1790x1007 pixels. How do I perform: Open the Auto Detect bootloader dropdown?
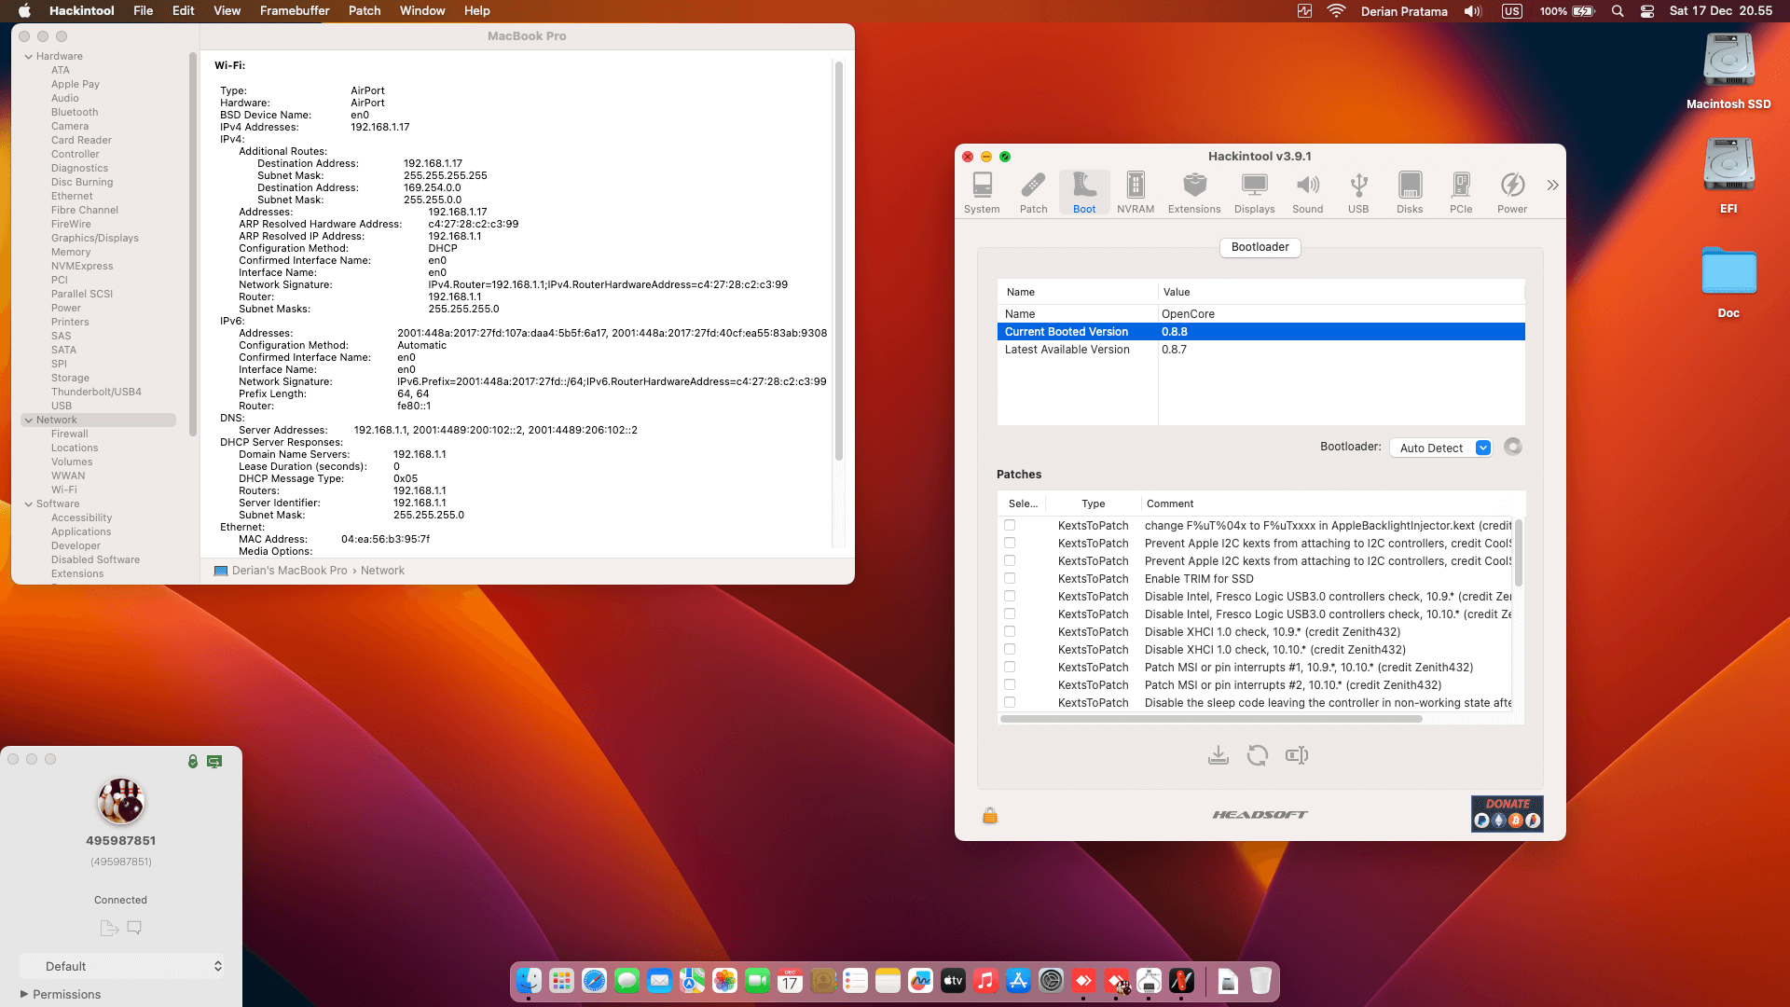1440,448
